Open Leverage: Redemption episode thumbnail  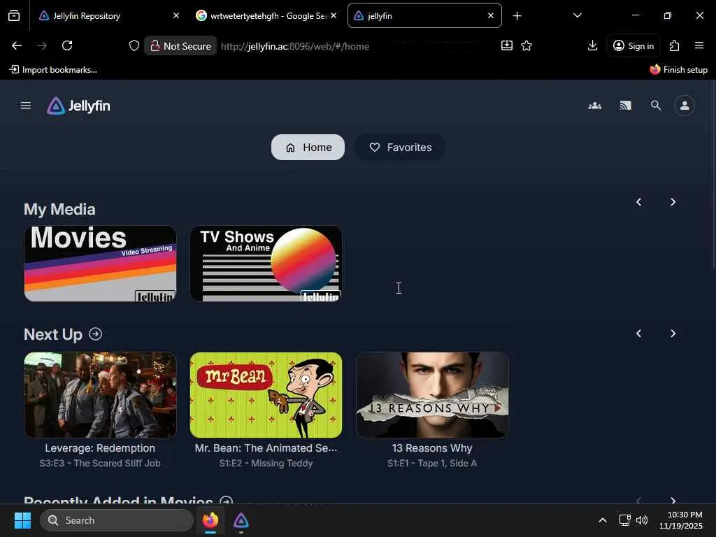pos(100,395)
